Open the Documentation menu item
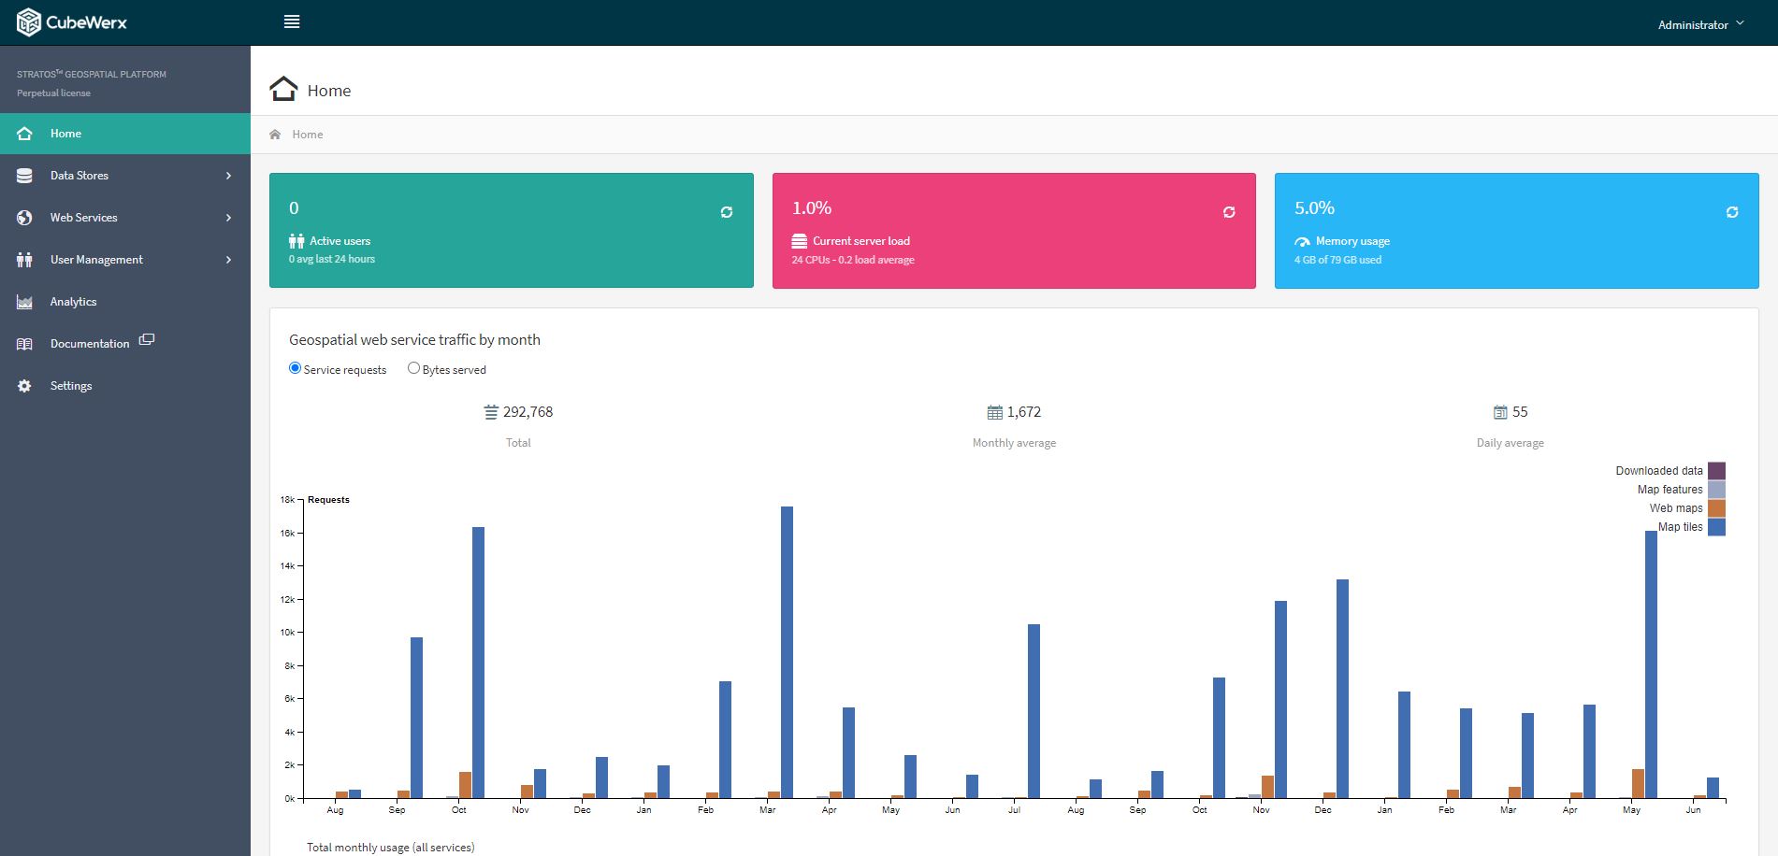This screenshot has width=1778, height=856. click(125, 344)
